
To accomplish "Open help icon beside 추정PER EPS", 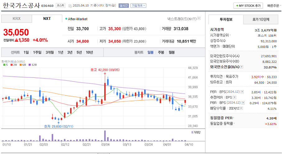I will point(234,97).
